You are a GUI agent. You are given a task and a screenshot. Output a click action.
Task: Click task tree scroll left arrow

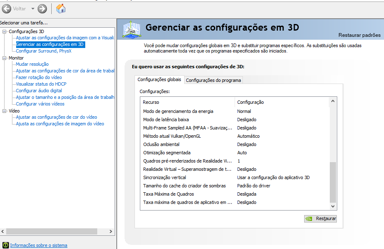tap(3, 231)
